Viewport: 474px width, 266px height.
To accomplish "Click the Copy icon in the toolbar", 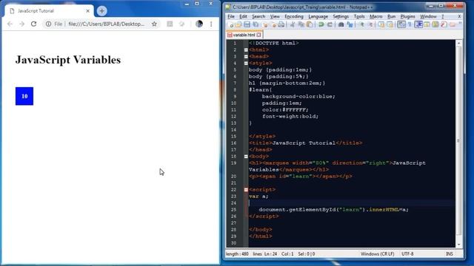I will [x=301, y=24].
